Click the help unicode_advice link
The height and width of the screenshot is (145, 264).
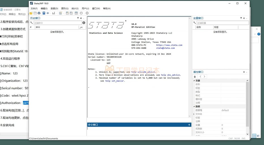(x=143, y=72)
